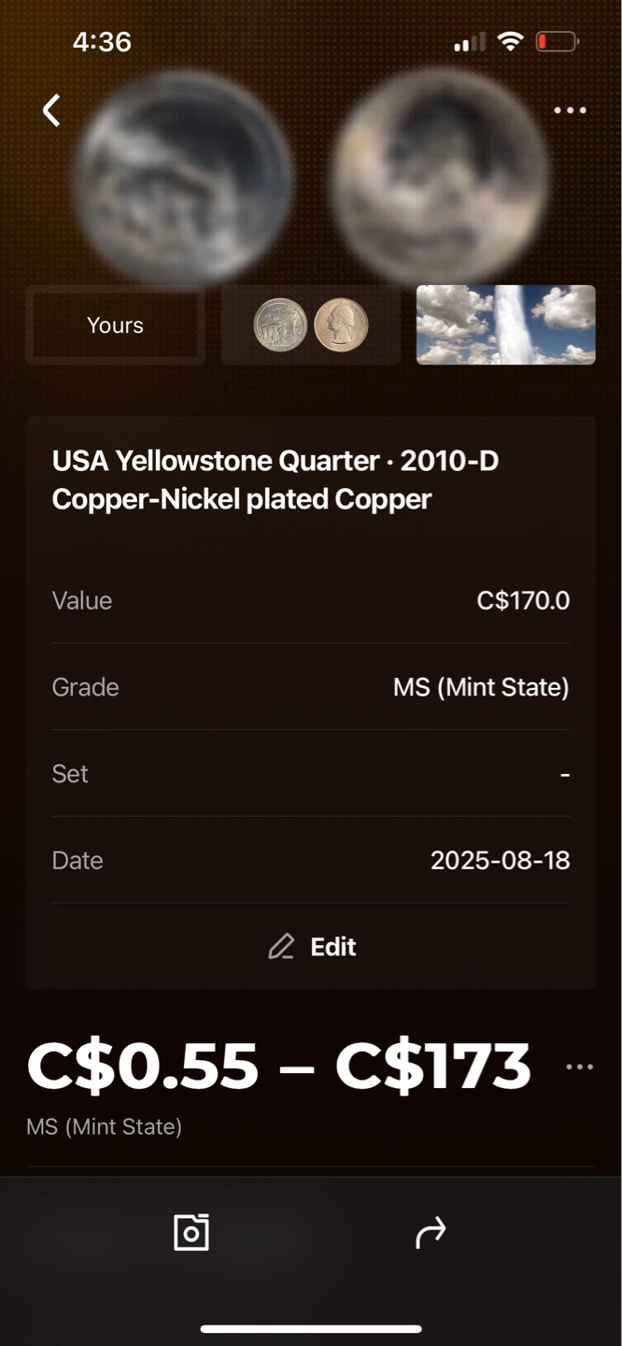Viewport: 622px width, 1346px height.
Task: Open the Grade row MS (Mint State)
Action: tap(311, 687)
